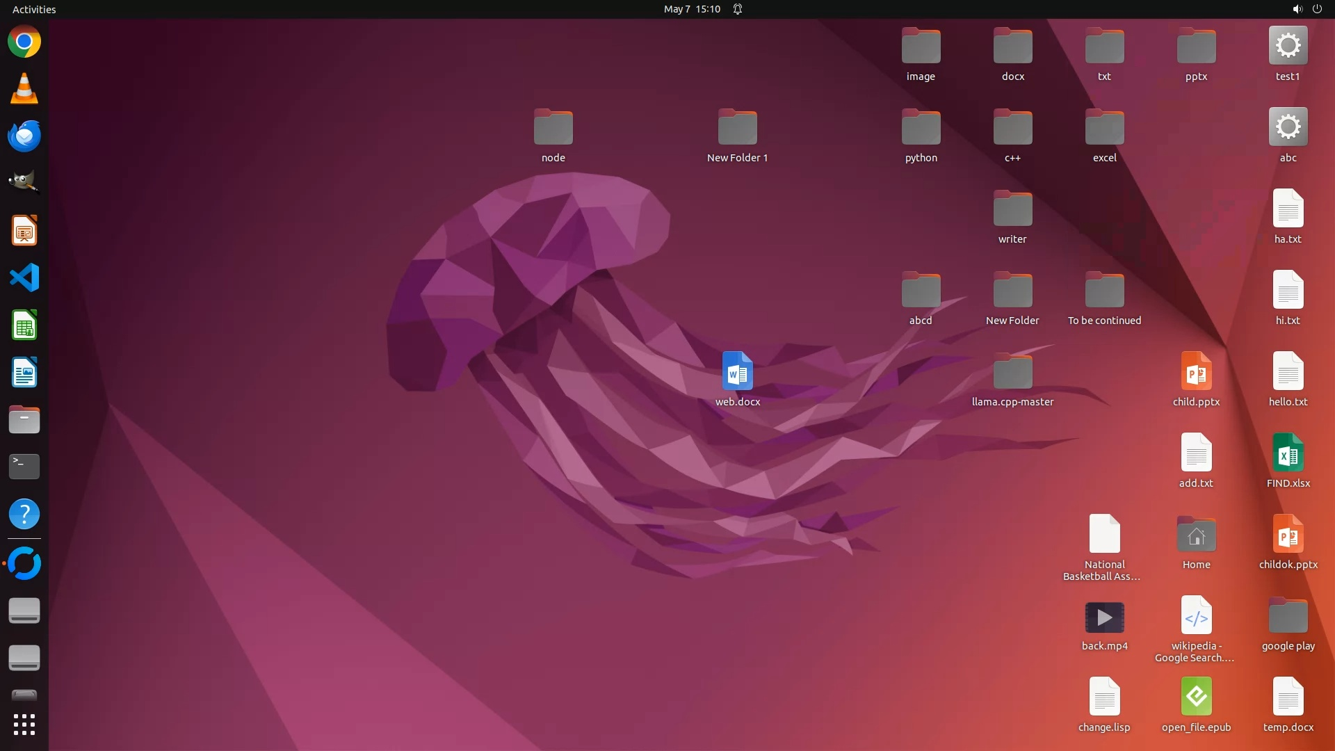Open the Files manager in dock

coord(24,420)
